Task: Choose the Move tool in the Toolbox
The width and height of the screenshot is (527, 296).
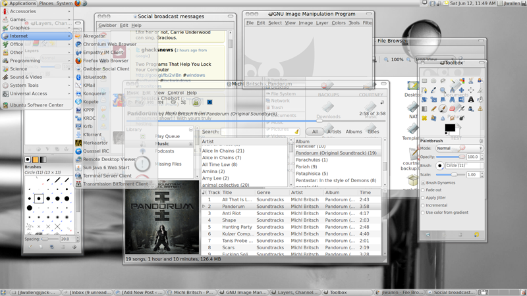Action: 462,90
